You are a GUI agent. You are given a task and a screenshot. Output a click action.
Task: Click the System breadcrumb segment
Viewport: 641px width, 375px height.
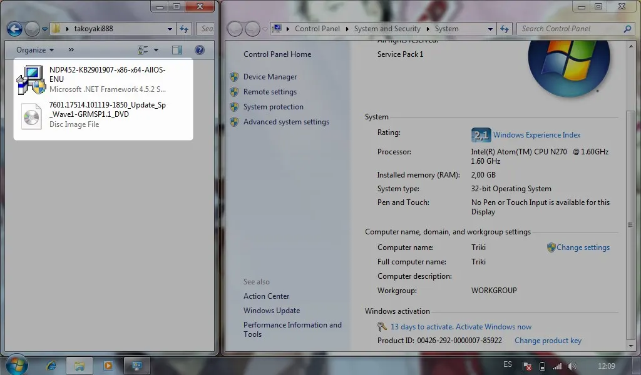click(x=446, y=29)
